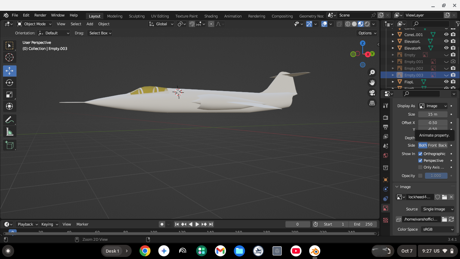Open the World properties tab
460x259 pixels.
386,155
